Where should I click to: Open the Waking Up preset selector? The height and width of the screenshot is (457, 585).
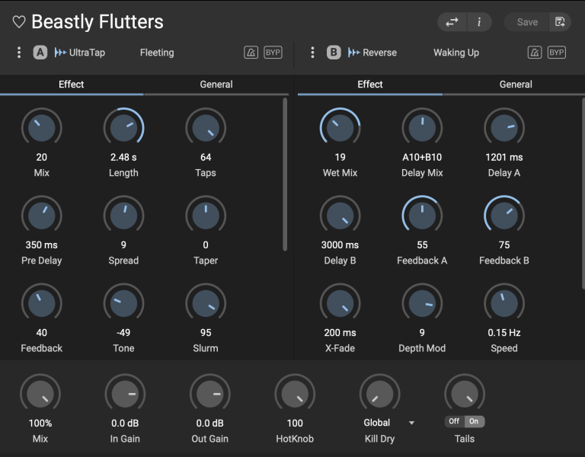pos(456,53)
